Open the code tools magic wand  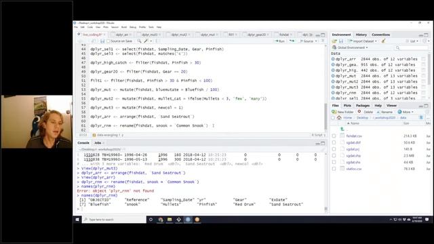tap(146, 41)
